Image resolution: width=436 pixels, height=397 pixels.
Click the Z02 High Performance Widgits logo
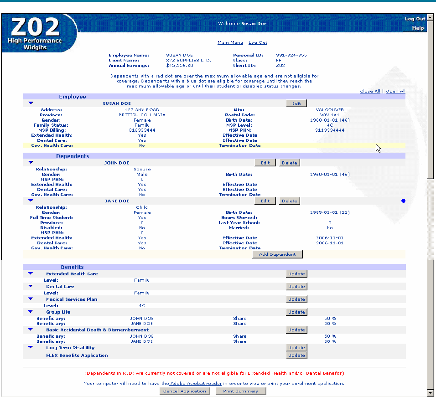click(x=39, y=33)
